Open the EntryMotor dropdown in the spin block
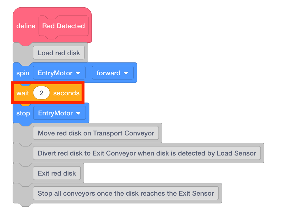282x218 pixels. tap(59, 73)
